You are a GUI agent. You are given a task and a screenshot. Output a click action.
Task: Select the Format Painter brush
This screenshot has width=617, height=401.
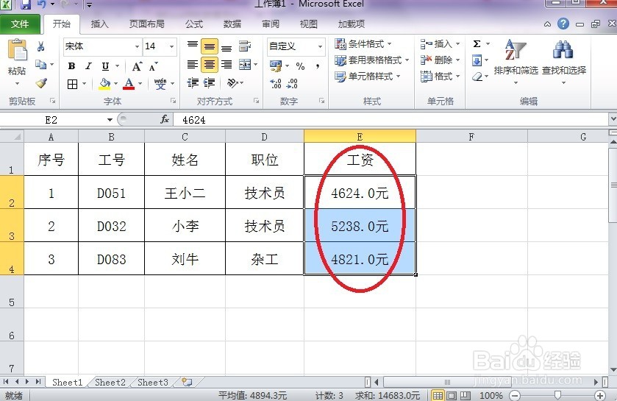point(41,83)
